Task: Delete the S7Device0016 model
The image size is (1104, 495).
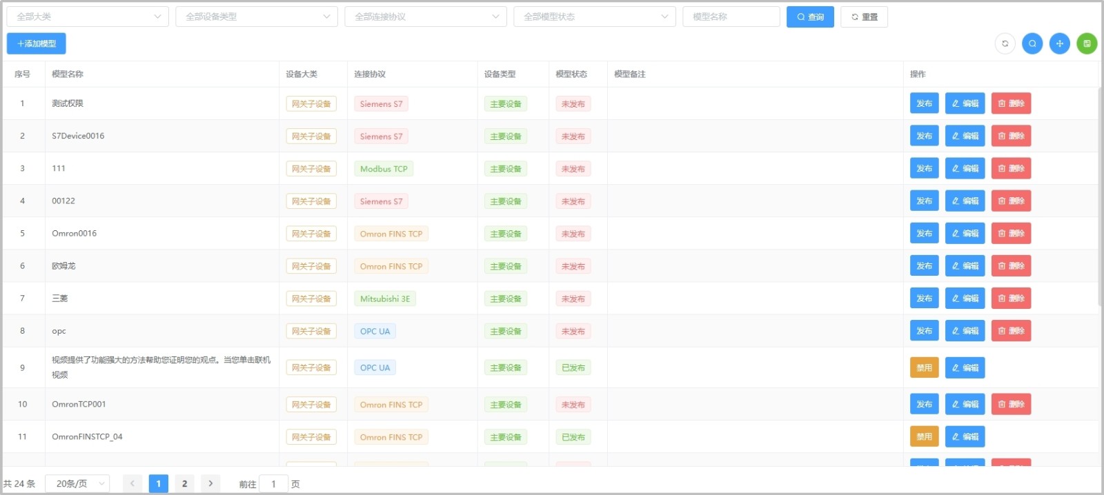Action: [x=1011, y=136]
